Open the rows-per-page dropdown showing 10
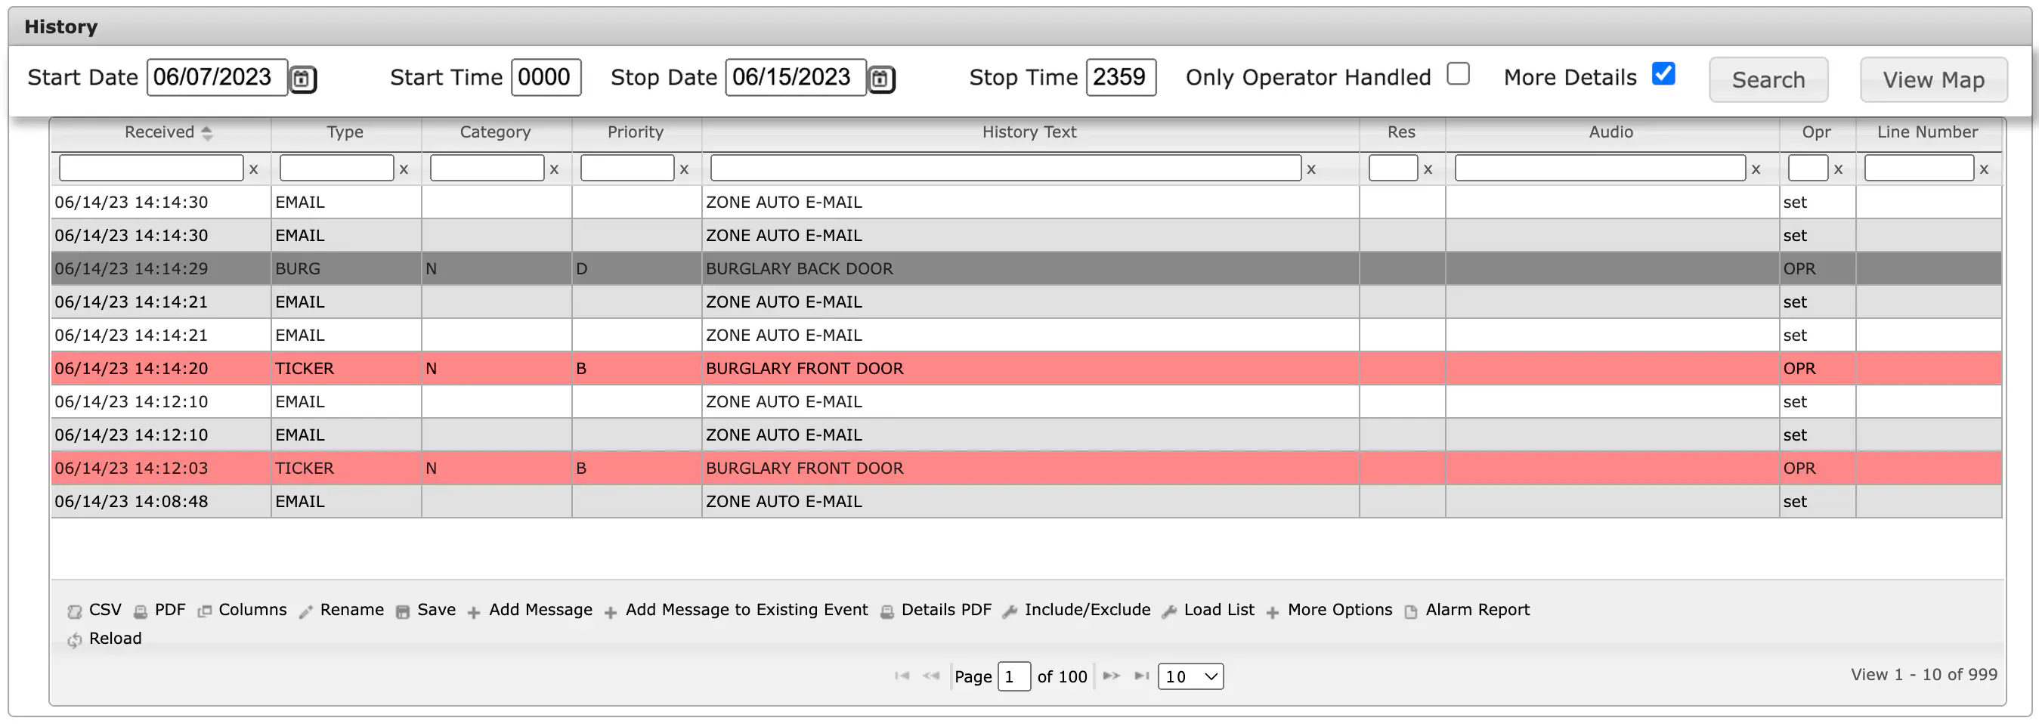This screenshot has height=724, width=2039. [x=1190, y=676]
